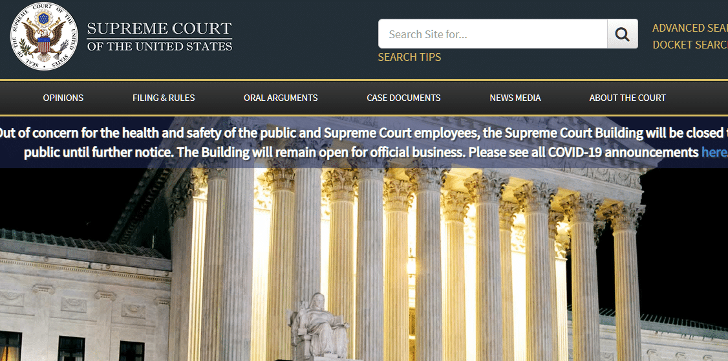Open the Opinions menu
This screenshot has width=728, height=361.
point(63,98)
